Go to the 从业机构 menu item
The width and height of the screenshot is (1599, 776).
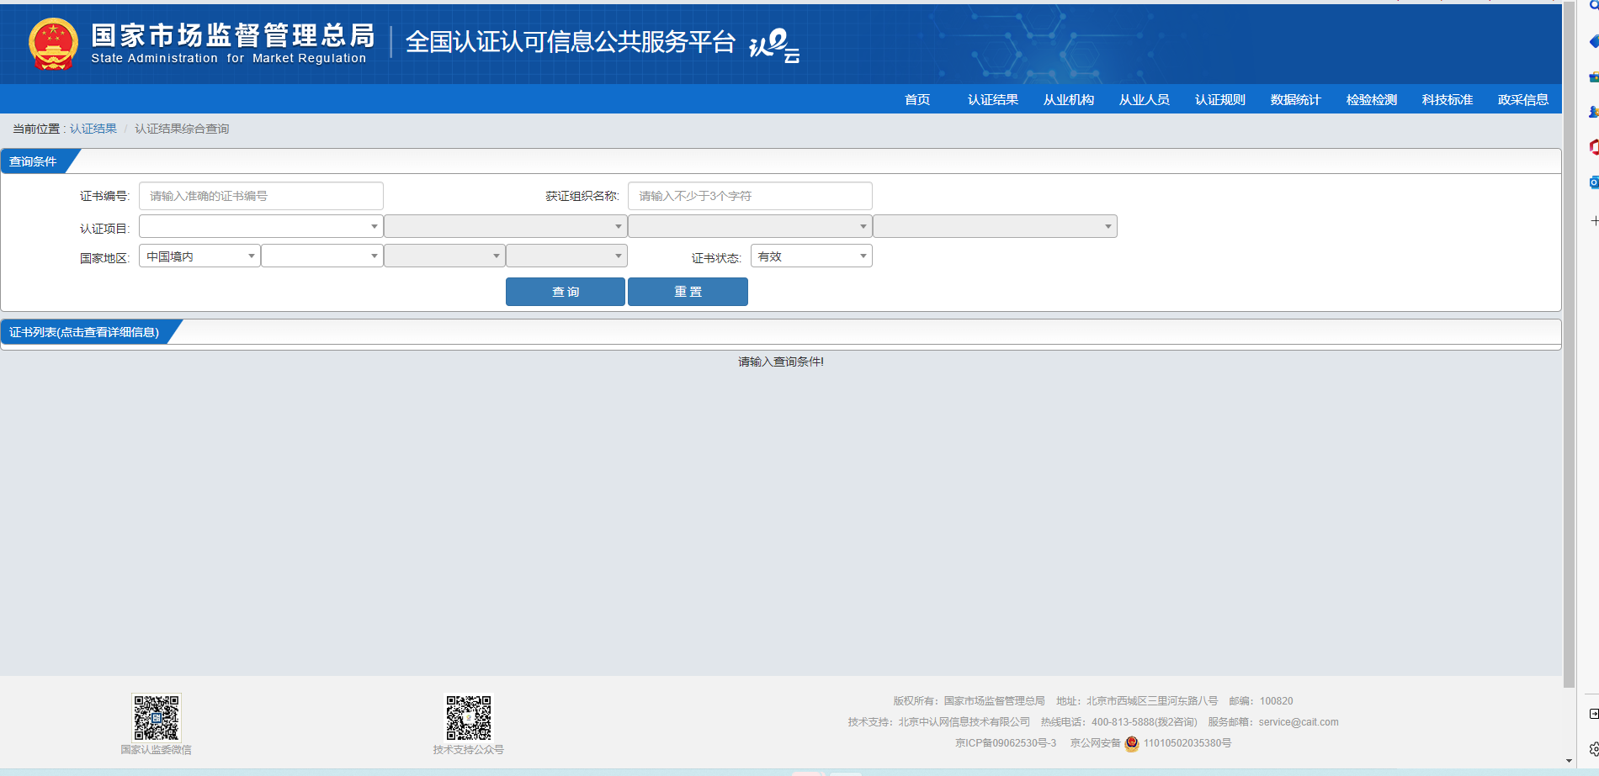point(1068,99)
